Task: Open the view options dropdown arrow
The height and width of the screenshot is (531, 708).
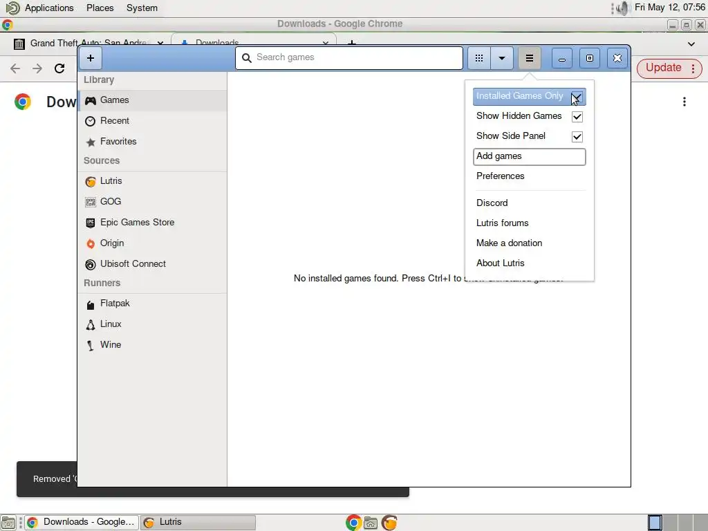Action: click(502, 58)
